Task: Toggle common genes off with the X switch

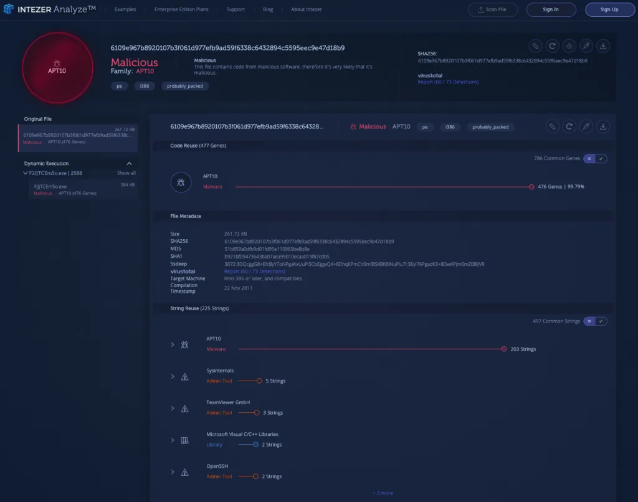Action: (x=589, y=159)
